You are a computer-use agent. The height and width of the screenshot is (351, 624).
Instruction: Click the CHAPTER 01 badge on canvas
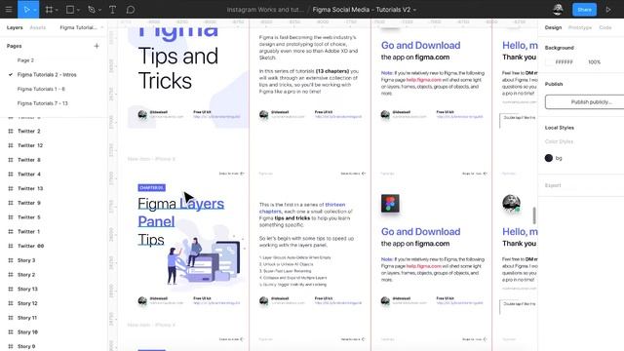pos(152,187)
